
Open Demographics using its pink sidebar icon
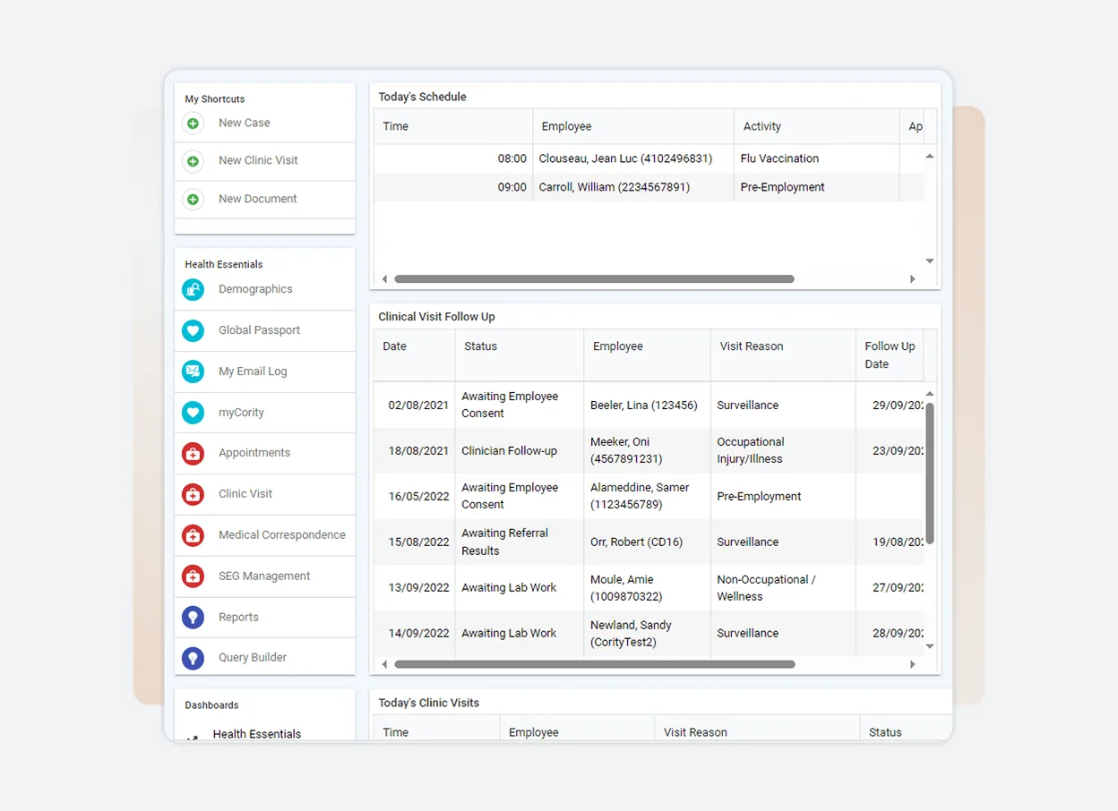[193, 289]
